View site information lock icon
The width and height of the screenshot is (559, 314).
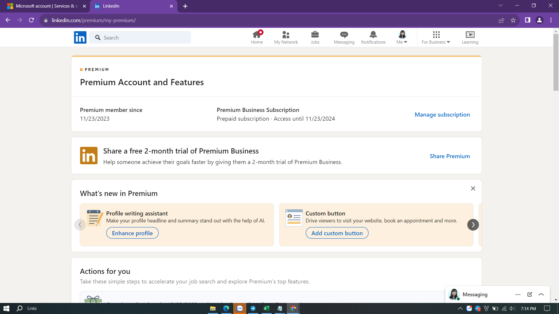(46, 20)
